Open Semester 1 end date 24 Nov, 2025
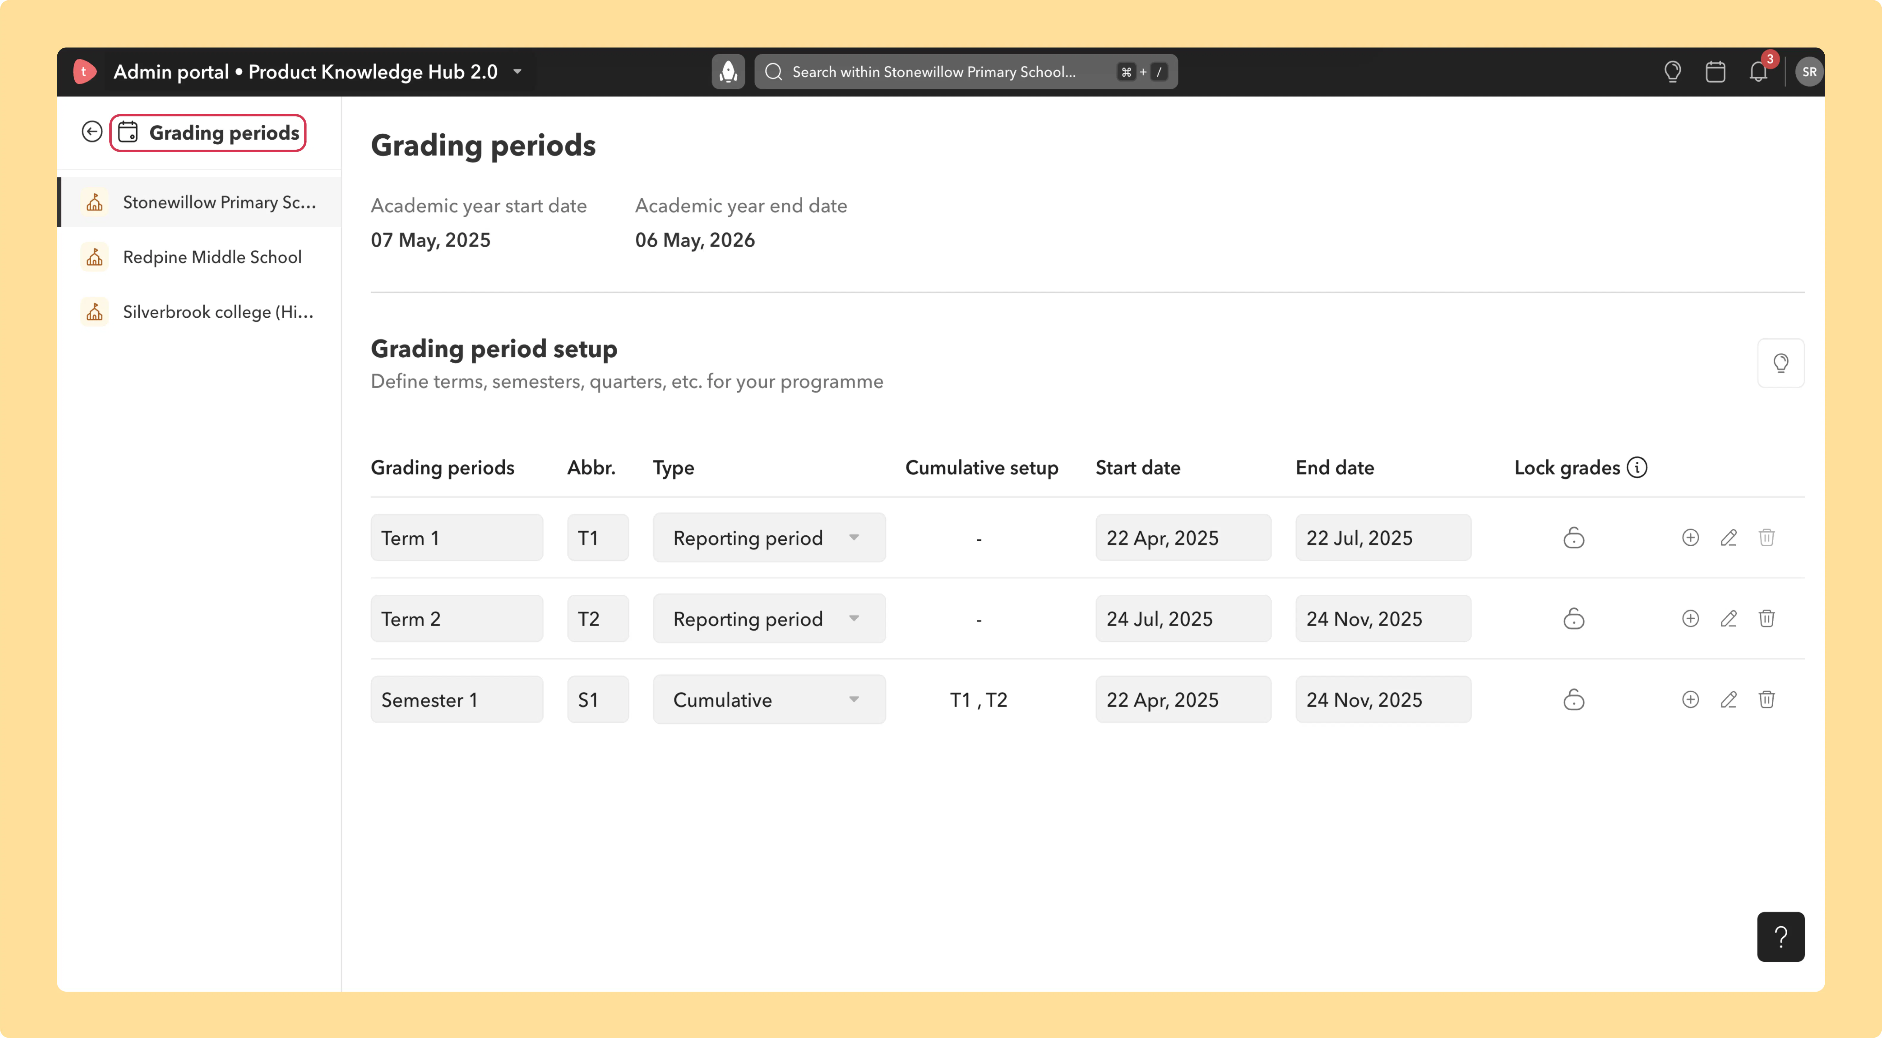The image size is (1882, 1038). point(1383,700)
